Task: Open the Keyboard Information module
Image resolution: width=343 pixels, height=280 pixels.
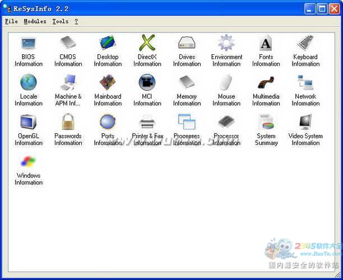Action: coord(305,43)
